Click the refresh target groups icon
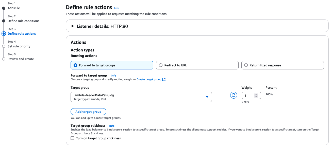 (234, 96)
